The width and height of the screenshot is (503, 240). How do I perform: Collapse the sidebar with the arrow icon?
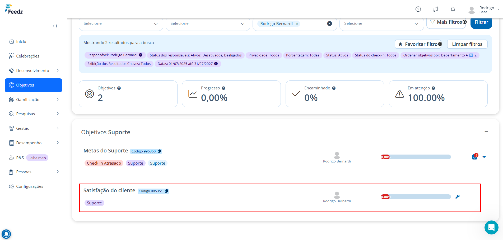click(x=55, y=26)
